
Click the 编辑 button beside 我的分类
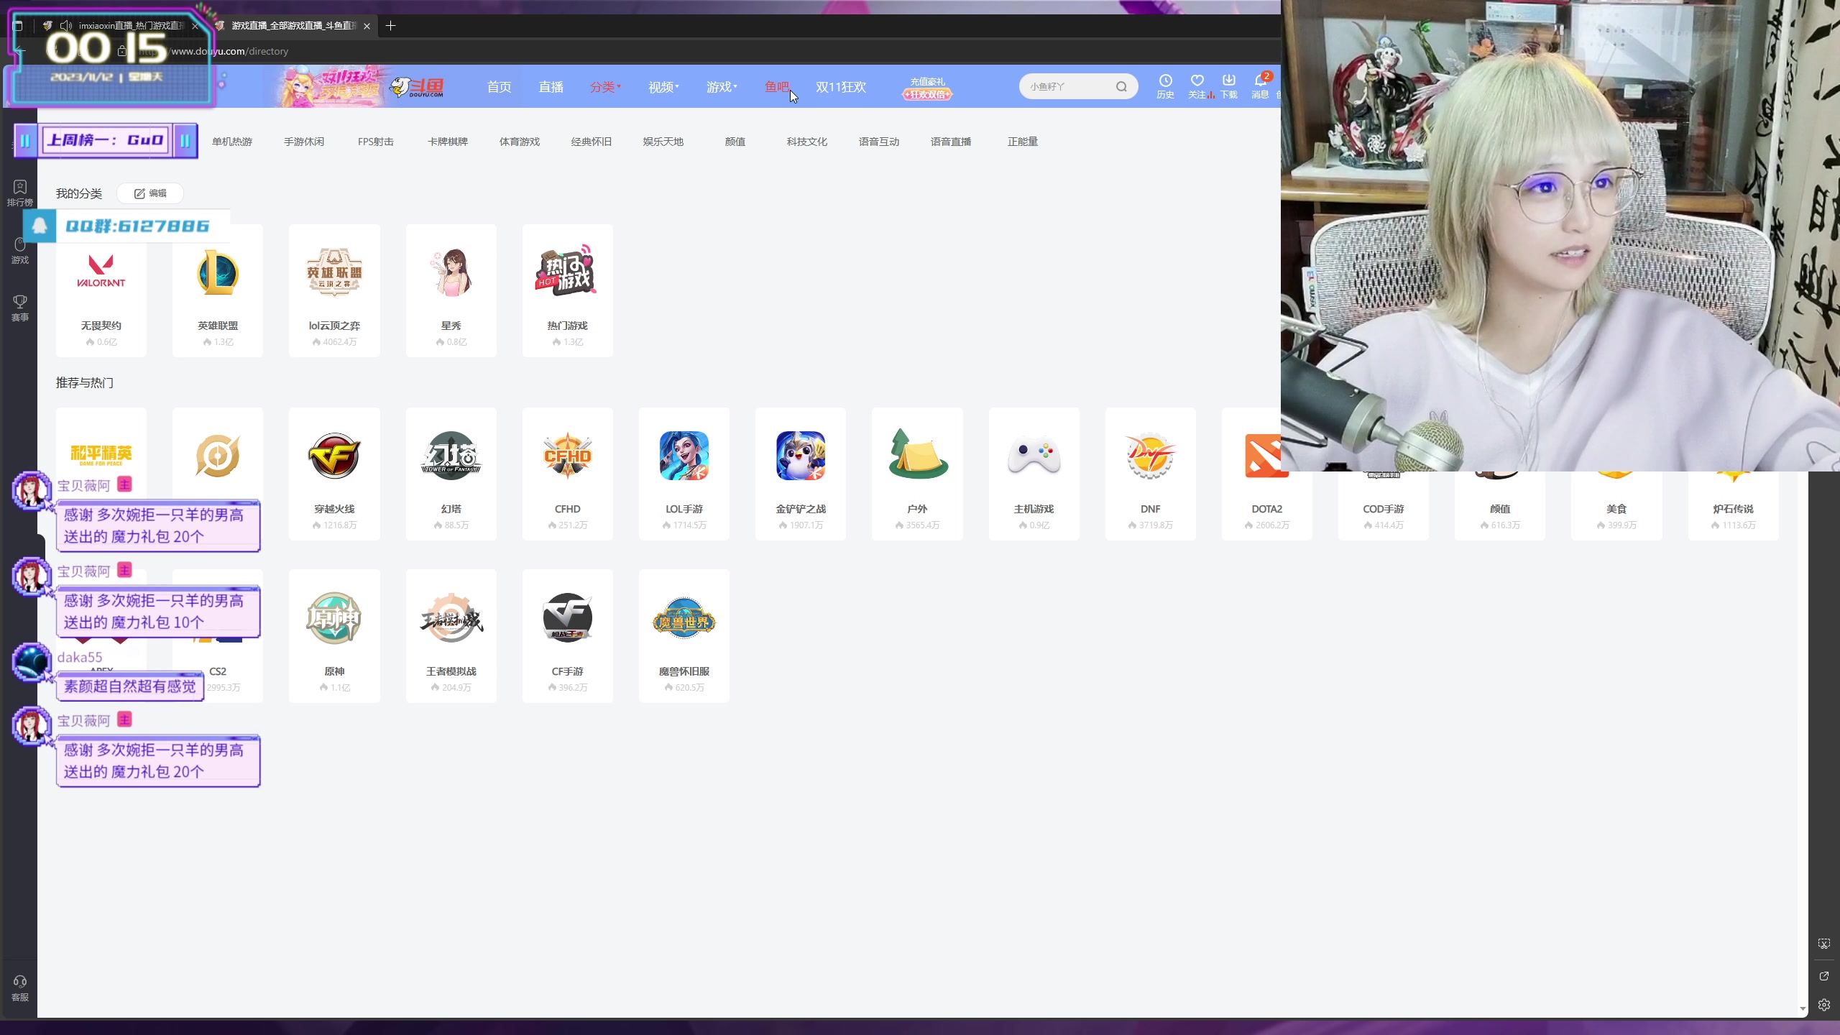coord(150,193)
